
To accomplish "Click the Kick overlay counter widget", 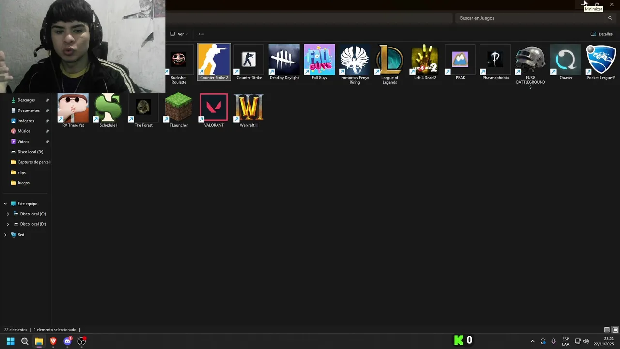I will (x=463, y=340).
